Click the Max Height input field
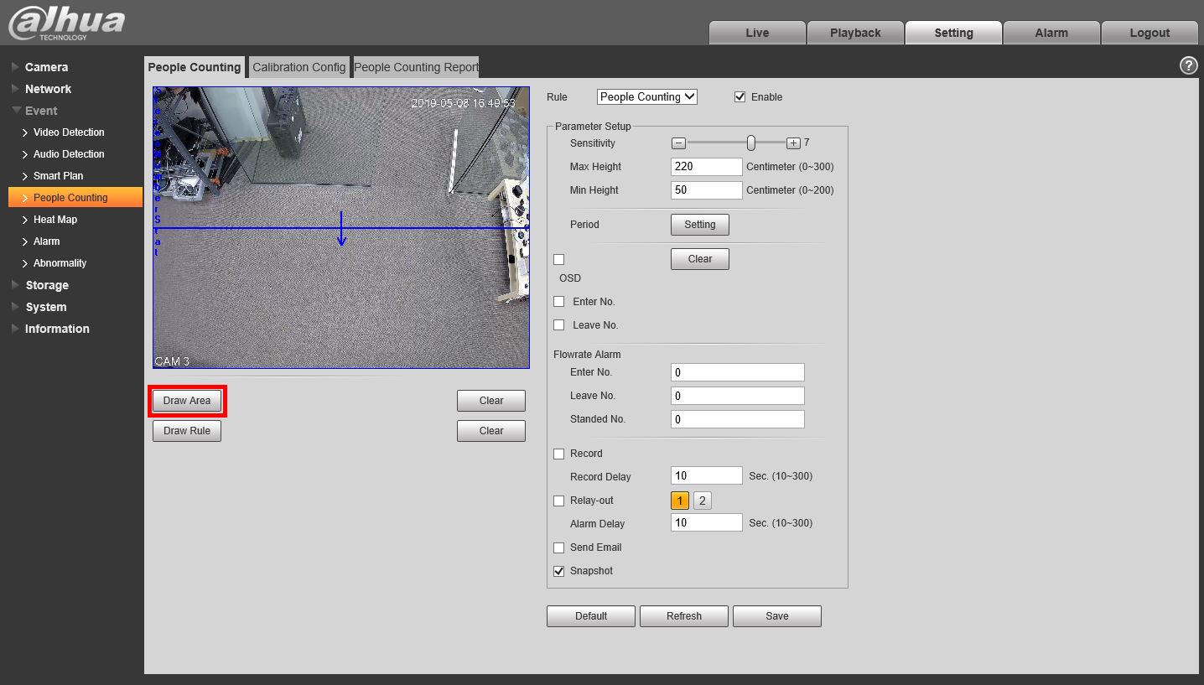1204x685 pixels. click(x=706, y=167)
